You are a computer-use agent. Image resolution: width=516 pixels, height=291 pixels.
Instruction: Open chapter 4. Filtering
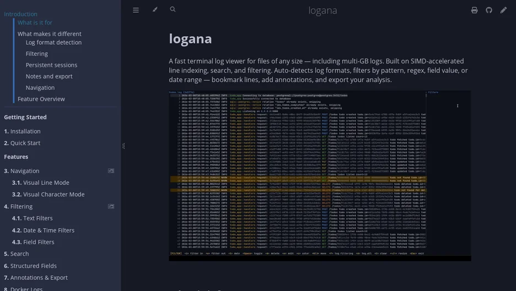point(18,207)
